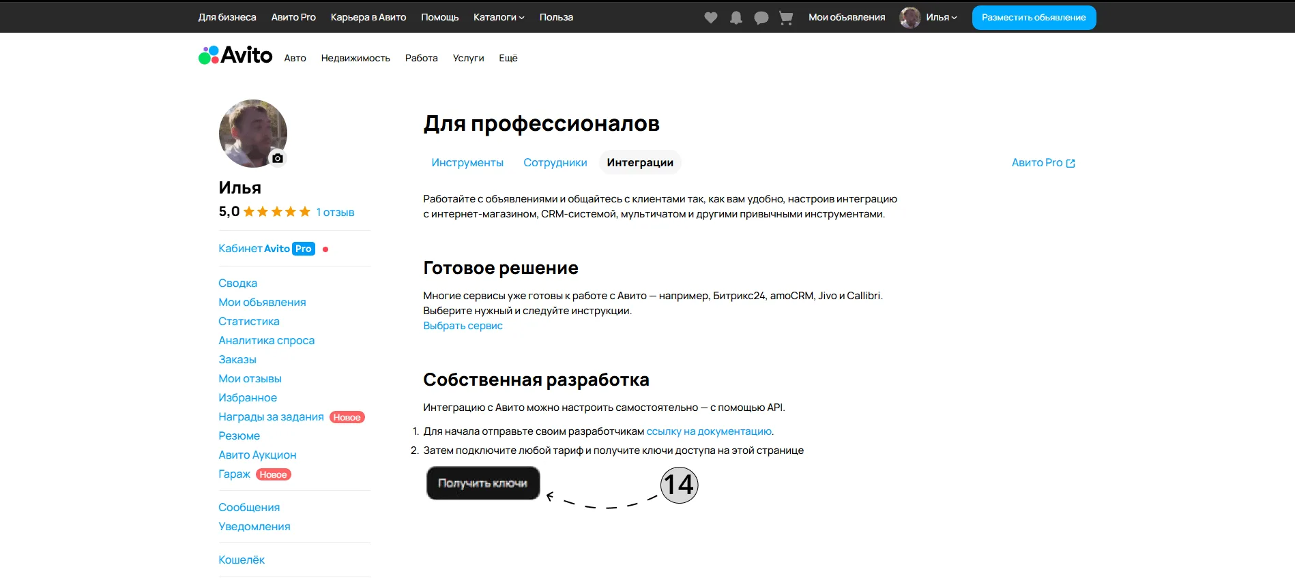Open messages chat bubble icon
This screenshot has width=1295, height=582.
pyautogui.click(x=761, y=18)
